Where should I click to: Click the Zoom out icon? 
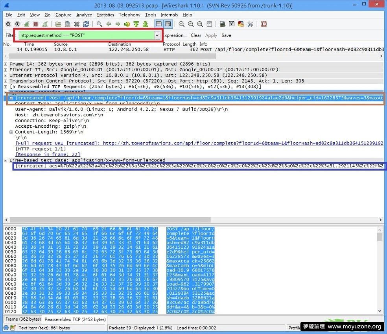tap(191, 24)
